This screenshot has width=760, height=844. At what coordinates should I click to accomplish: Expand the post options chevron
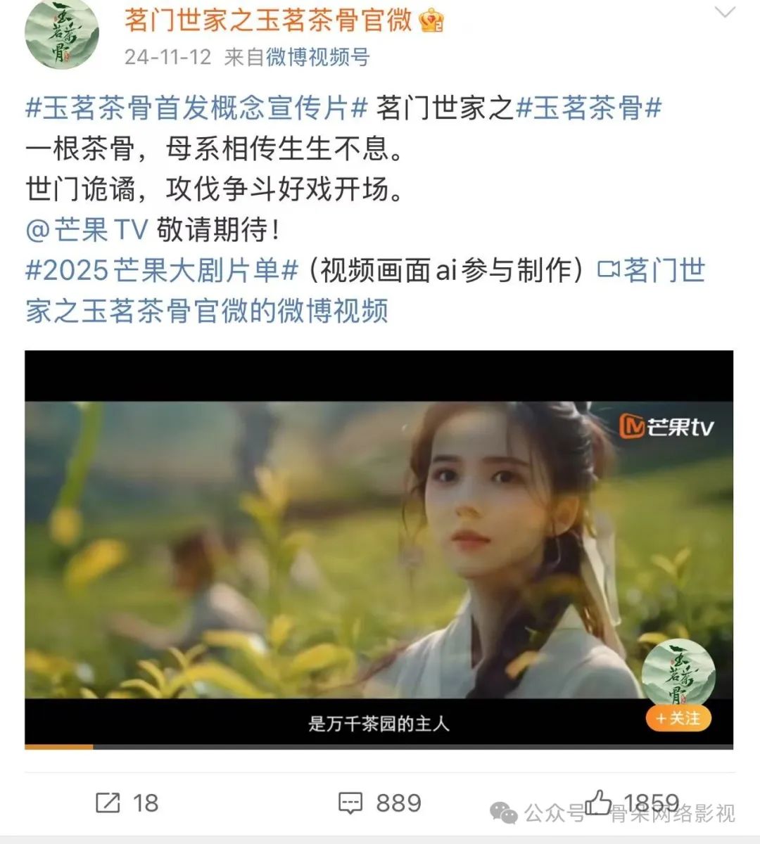(x=724, y=13)
